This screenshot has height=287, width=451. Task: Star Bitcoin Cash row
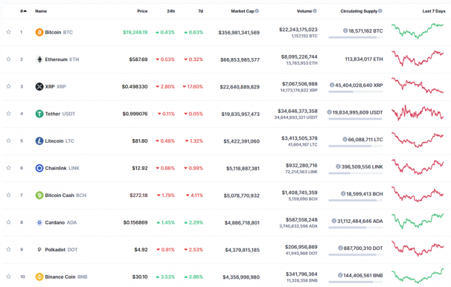tap(8, 195)
